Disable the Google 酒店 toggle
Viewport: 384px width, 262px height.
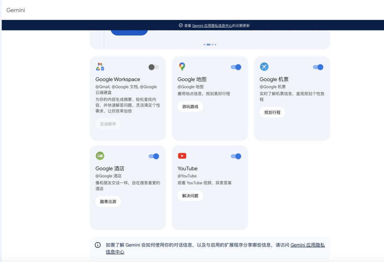coord(154,156)
